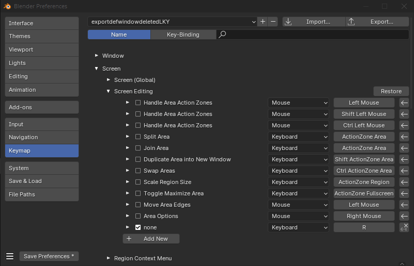Import a keymap configuration
The width and height of the screenshot is (414, 266).
coord(314,22)
